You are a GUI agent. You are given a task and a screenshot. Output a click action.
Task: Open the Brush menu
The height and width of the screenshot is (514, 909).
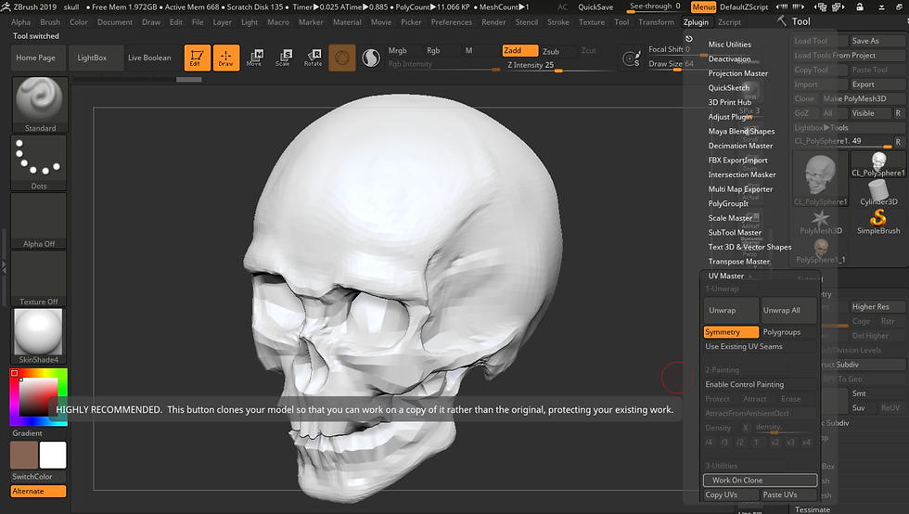50,22
